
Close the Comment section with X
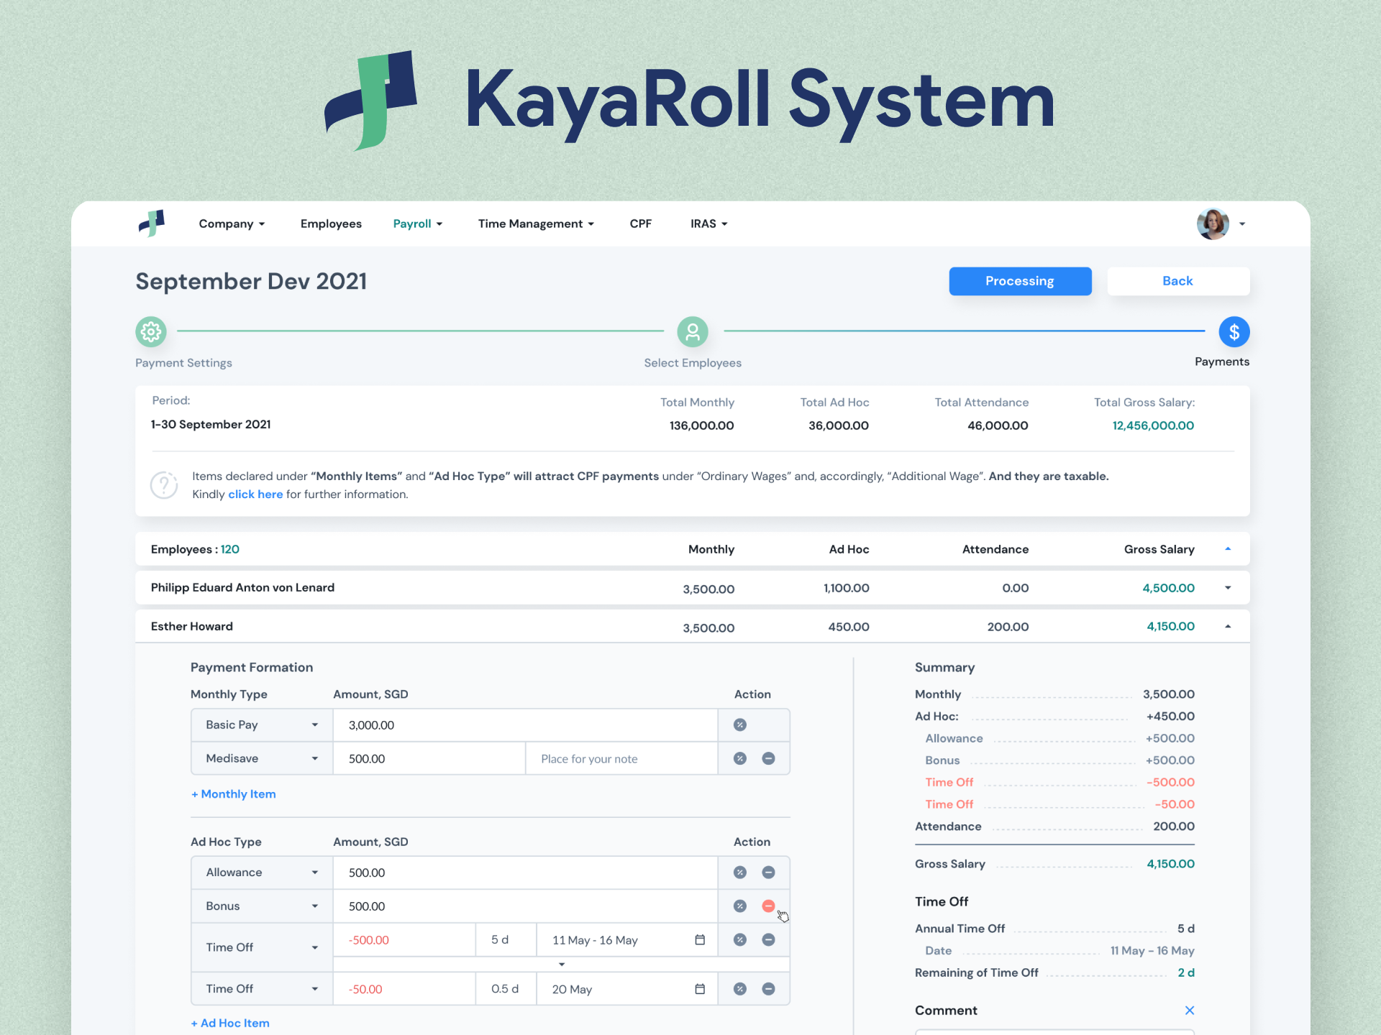[1189, 1010]
